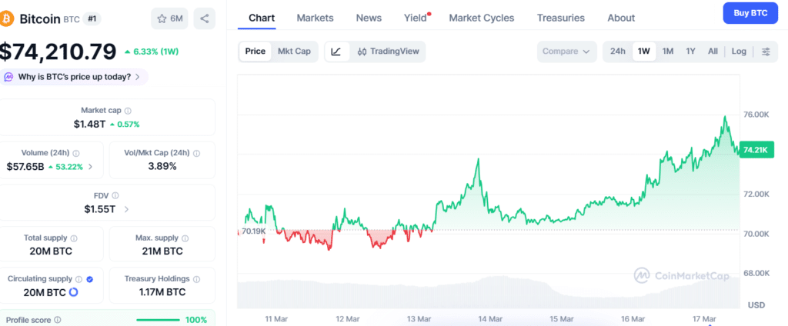Image resolution: width=788 pixels, height=326 pixels.
Task: Select the line chart icon
Action: coord(337,52)
